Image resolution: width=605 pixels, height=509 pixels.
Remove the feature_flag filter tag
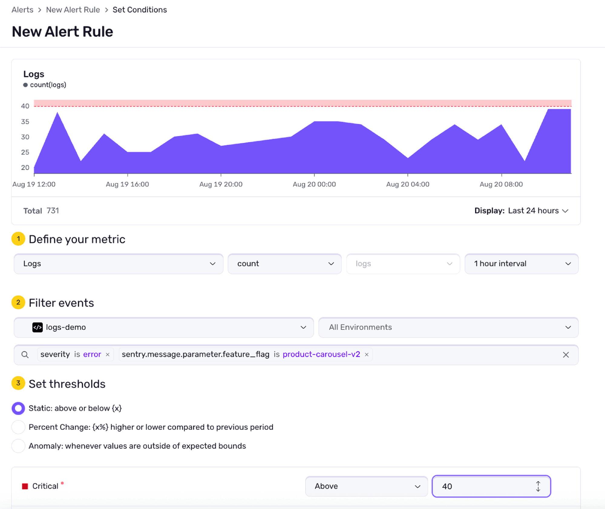click(x=367, y=354)
